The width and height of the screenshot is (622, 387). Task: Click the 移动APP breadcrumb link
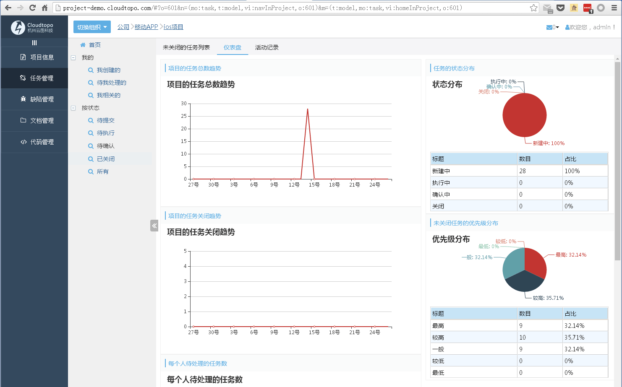tap(146, 27)
